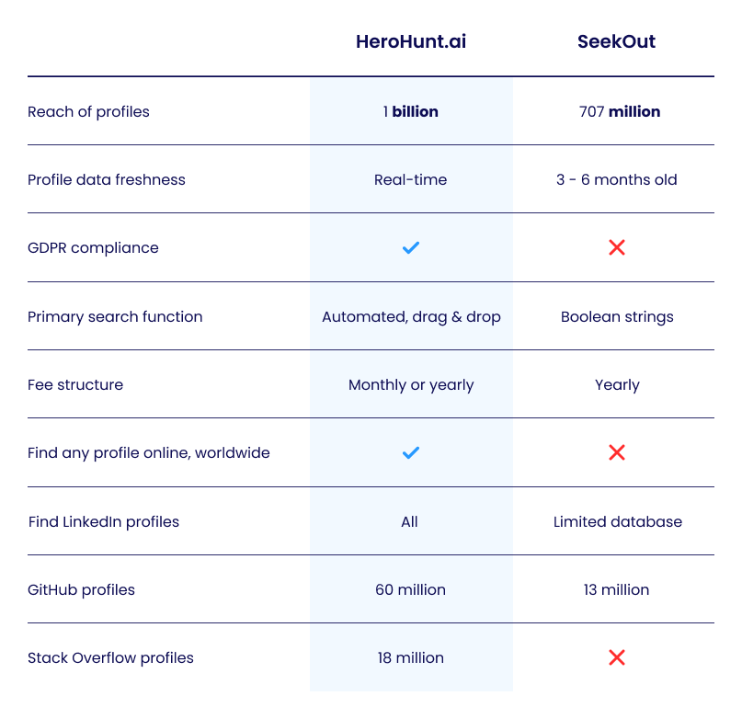Click the Reach of profiles row label

88,111
